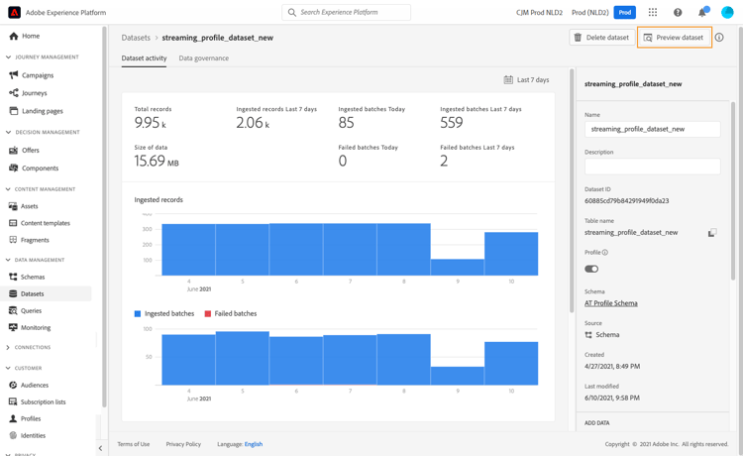The image size is (743, 456).
Task: Click the Datasets breadcrumb
Action: point(136,38)
